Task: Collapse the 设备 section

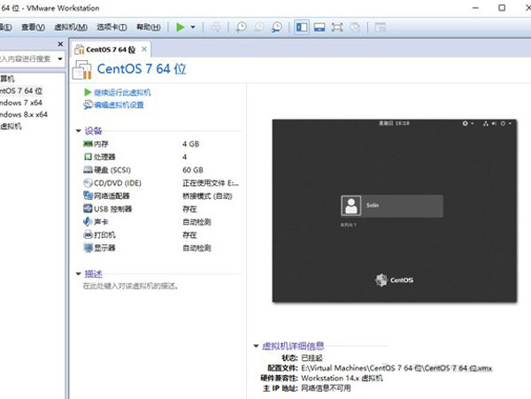Action: (x=79, y=131)
